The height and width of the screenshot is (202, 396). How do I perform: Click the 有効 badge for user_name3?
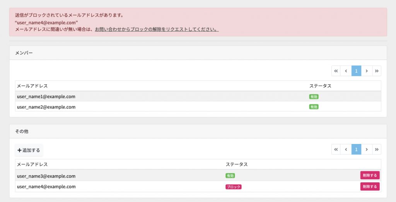pos(230,175)
